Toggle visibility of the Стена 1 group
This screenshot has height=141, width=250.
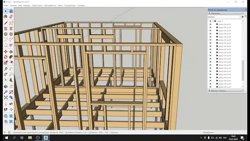pyautogui.click(x=210, y=21)
